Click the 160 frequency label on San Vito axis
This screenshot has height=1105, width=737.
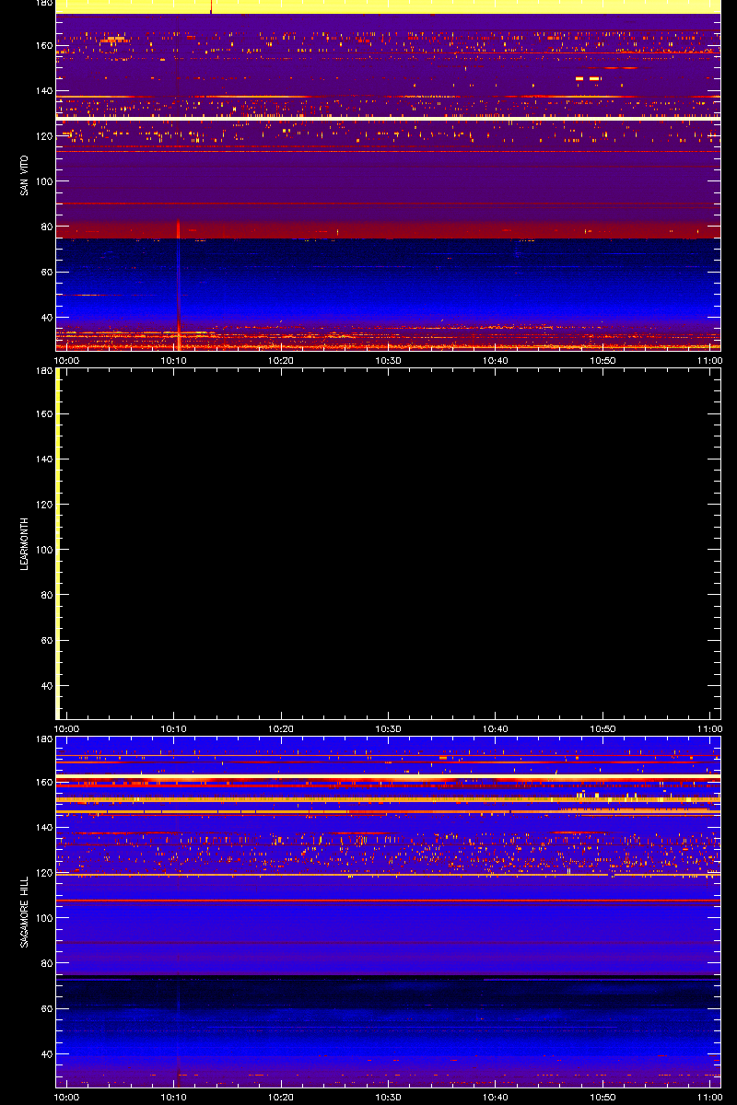click(42, 46)
